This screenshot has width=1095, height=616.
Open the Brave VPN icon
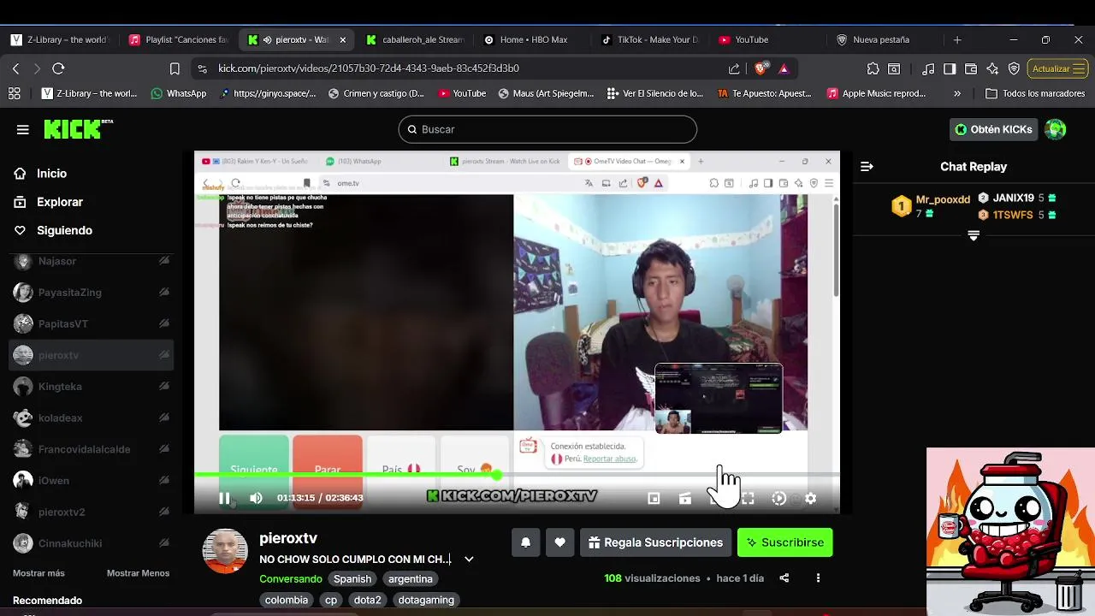pos(1014,68)
